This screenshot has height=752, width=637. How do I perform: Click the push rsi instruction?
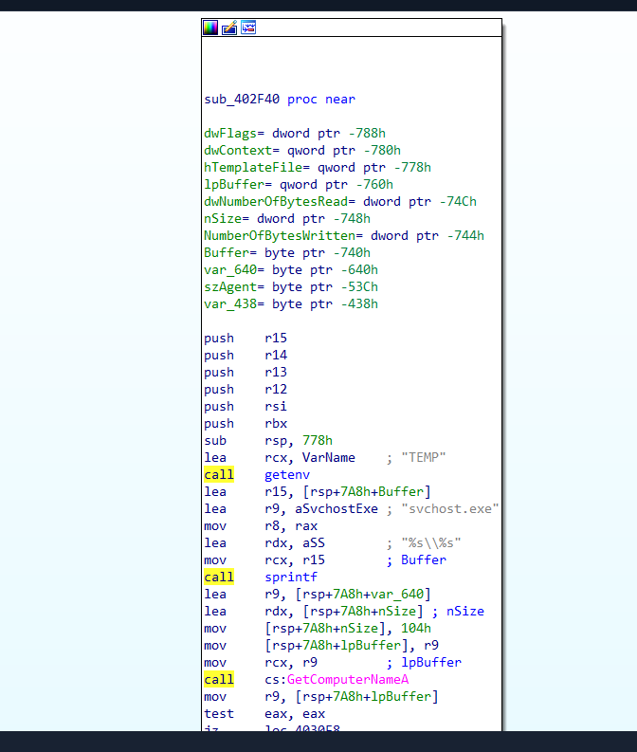click(x=246, y=407)
